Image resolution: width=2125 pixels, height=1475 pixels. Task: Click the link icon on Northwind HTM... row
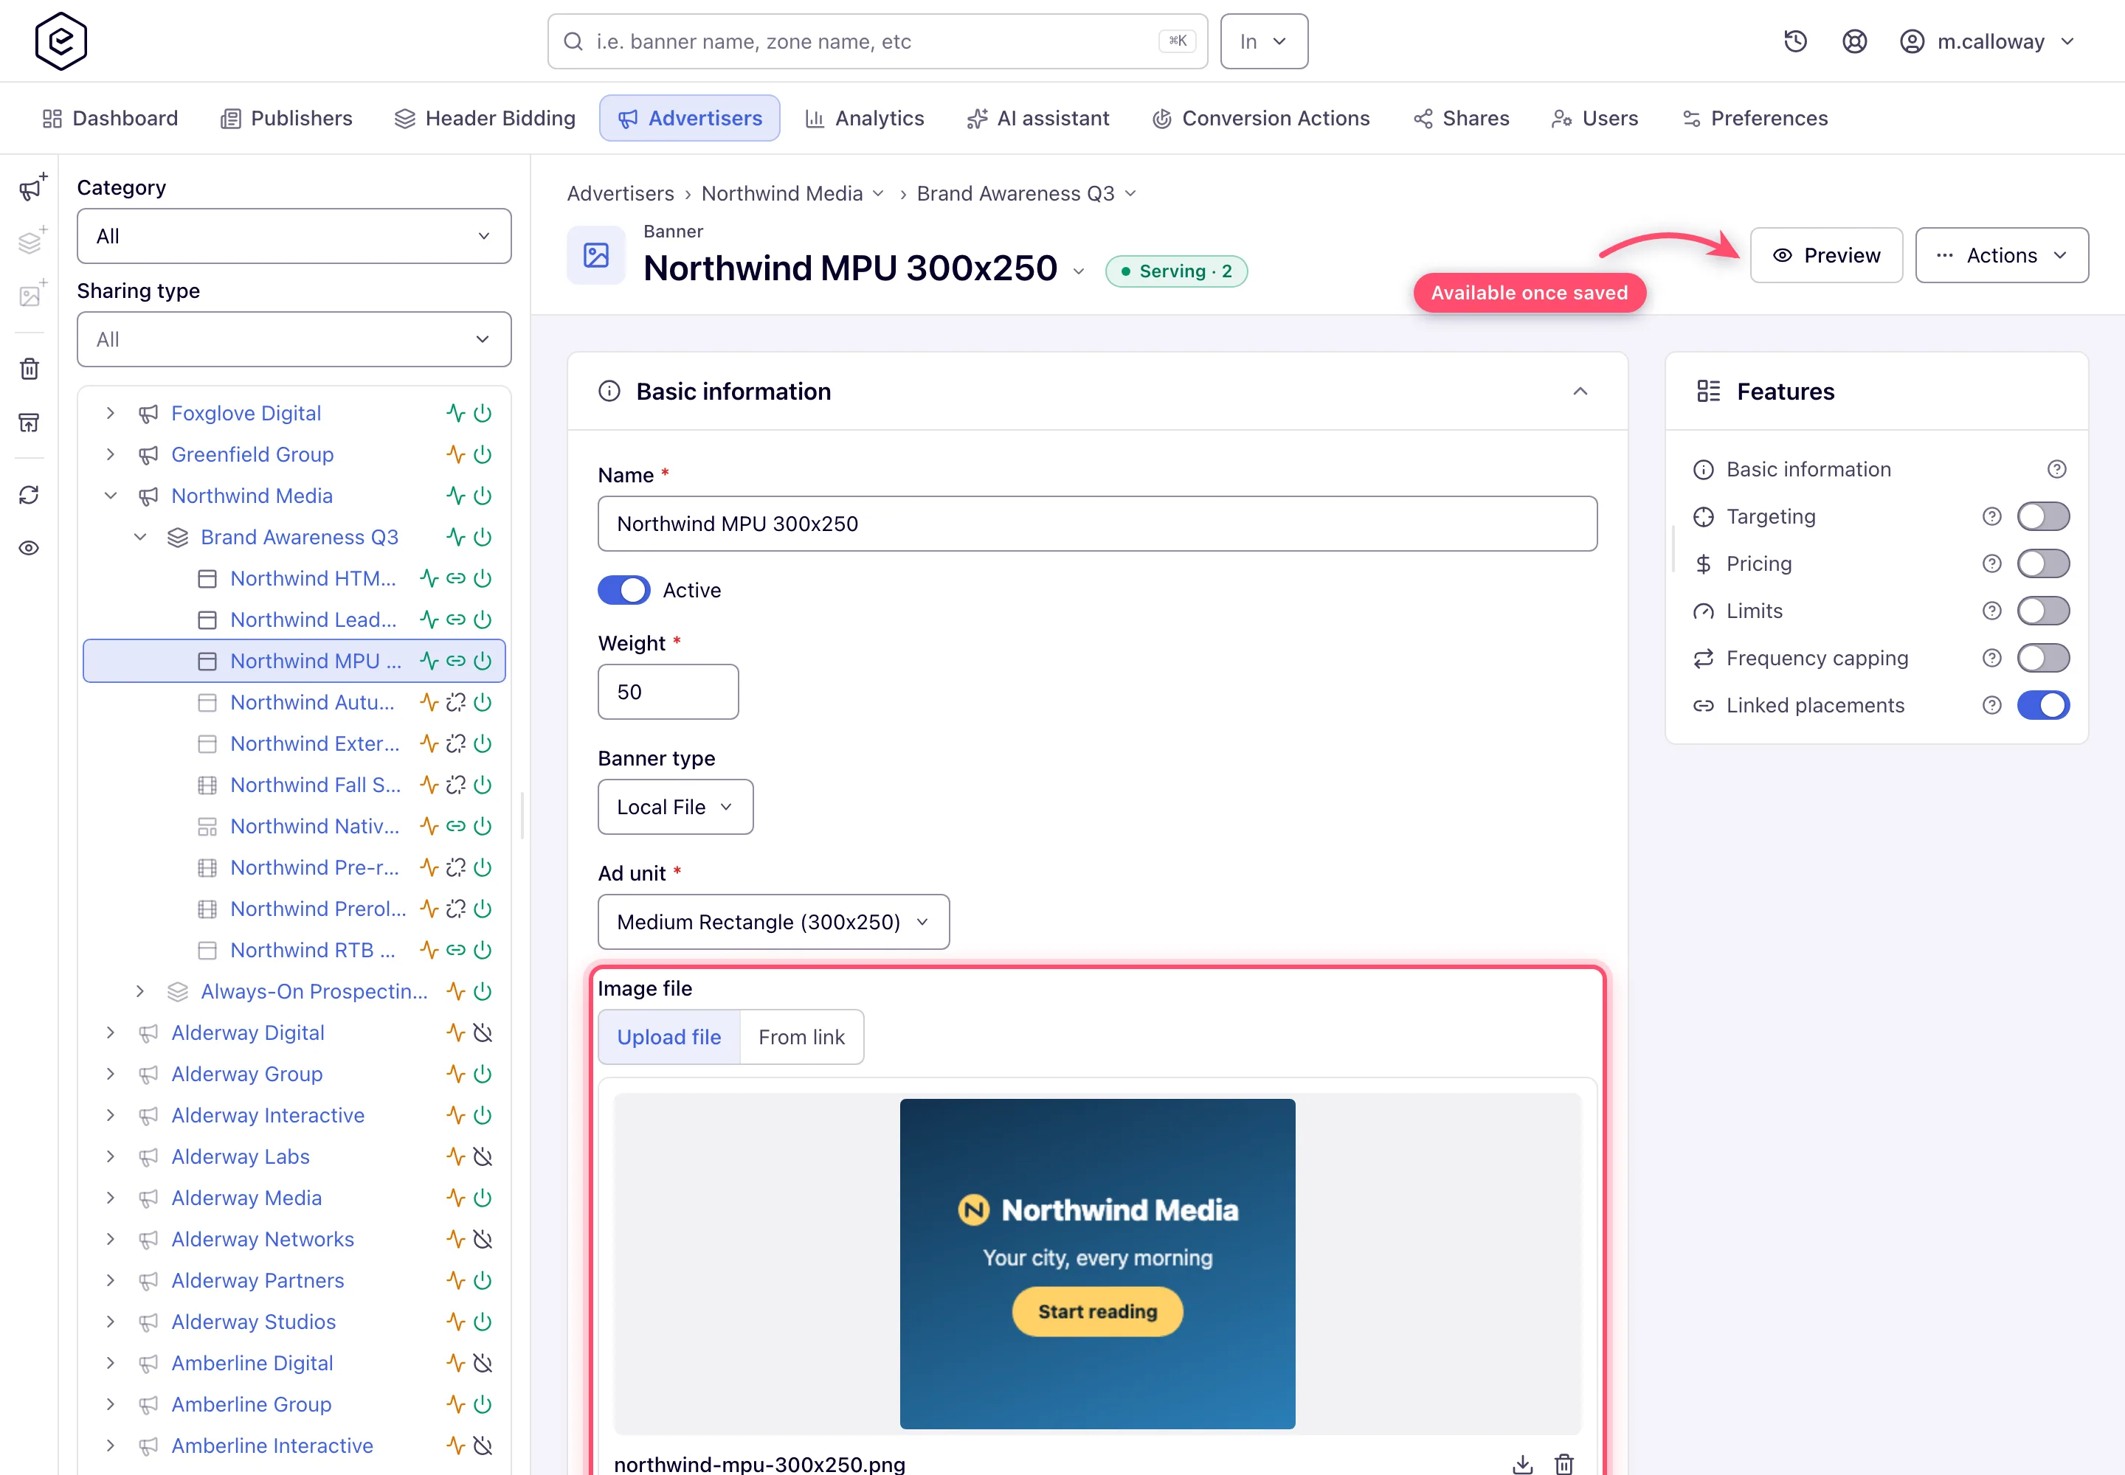(x=456, y=578)
